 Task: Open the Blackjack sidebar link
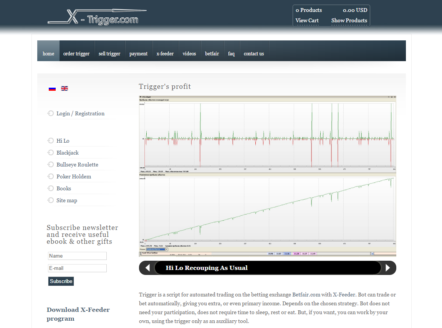(x=67, y=153)
